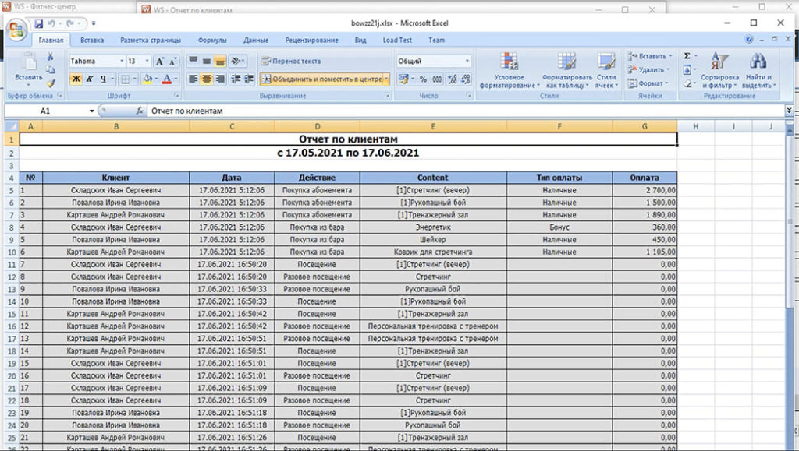Go to Рецензирование tab

pos(311,40)
